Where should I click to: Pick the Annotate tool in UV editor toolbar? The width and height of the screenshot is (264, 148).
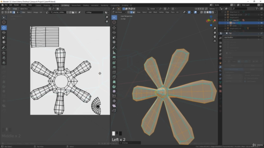click(4, 48)
